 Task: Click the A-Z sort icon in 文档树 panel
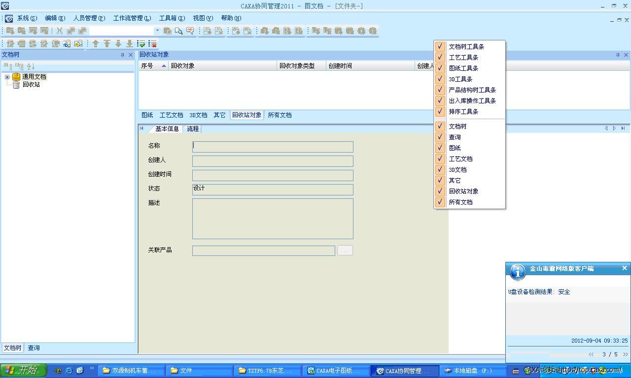coord(31,66)
